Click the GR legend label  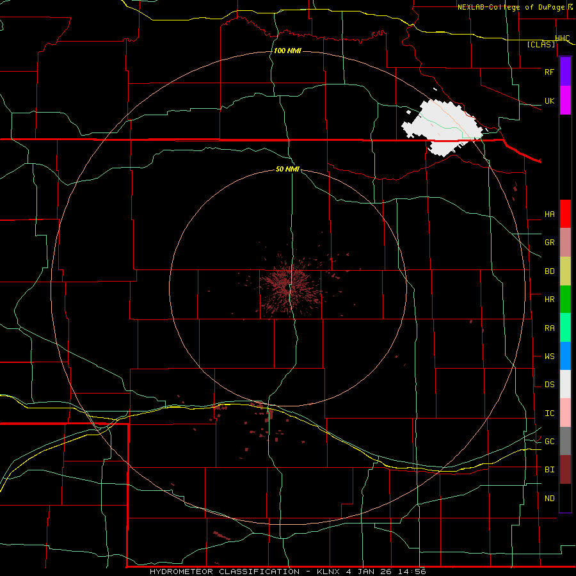pos(549,243)
